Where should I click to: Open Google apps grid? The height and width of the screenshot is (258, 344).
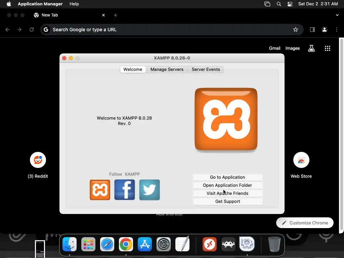click(328, 48)
